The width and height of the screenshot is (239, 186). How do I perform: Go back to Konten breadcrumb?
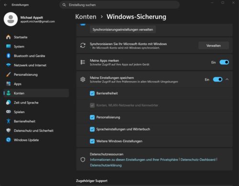pos(86,17)
